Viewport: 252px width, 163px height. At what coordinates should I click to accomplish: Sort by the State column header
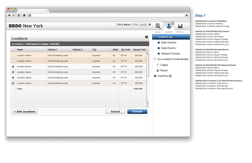(x=115, y=50)
